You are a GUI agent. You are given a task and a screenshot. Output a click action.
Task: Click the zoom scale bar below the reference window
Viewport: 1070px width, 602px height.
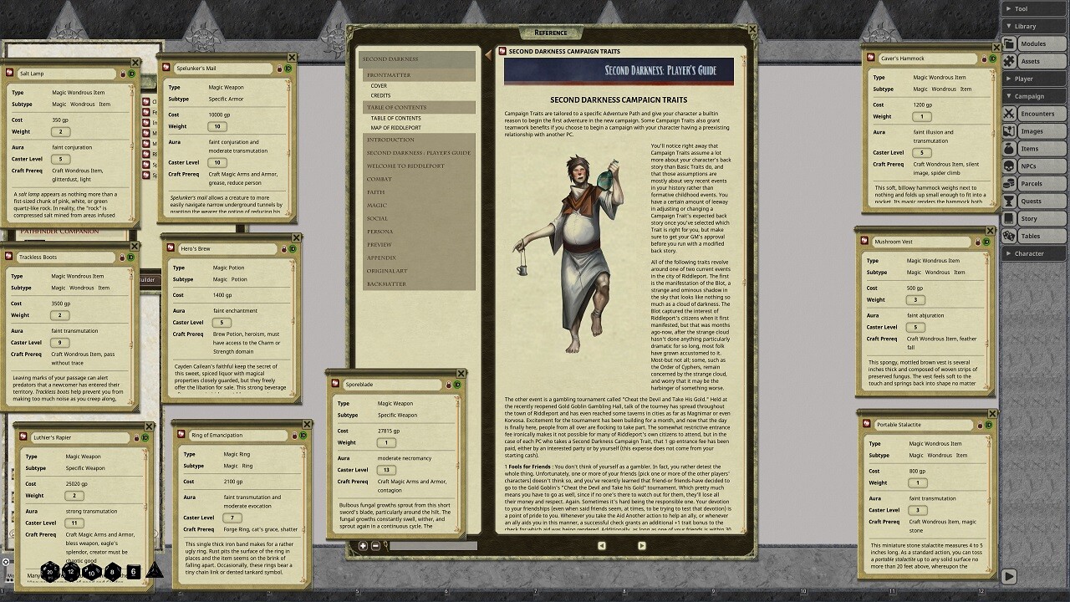(433, 545)
